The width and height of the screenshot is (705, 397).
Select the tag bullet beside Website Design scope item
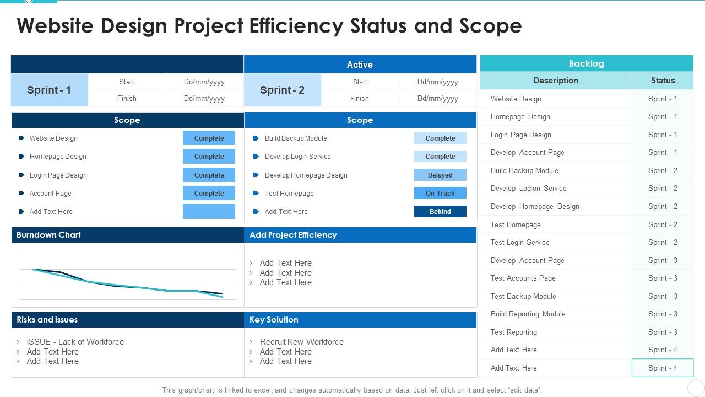point(21,138)
